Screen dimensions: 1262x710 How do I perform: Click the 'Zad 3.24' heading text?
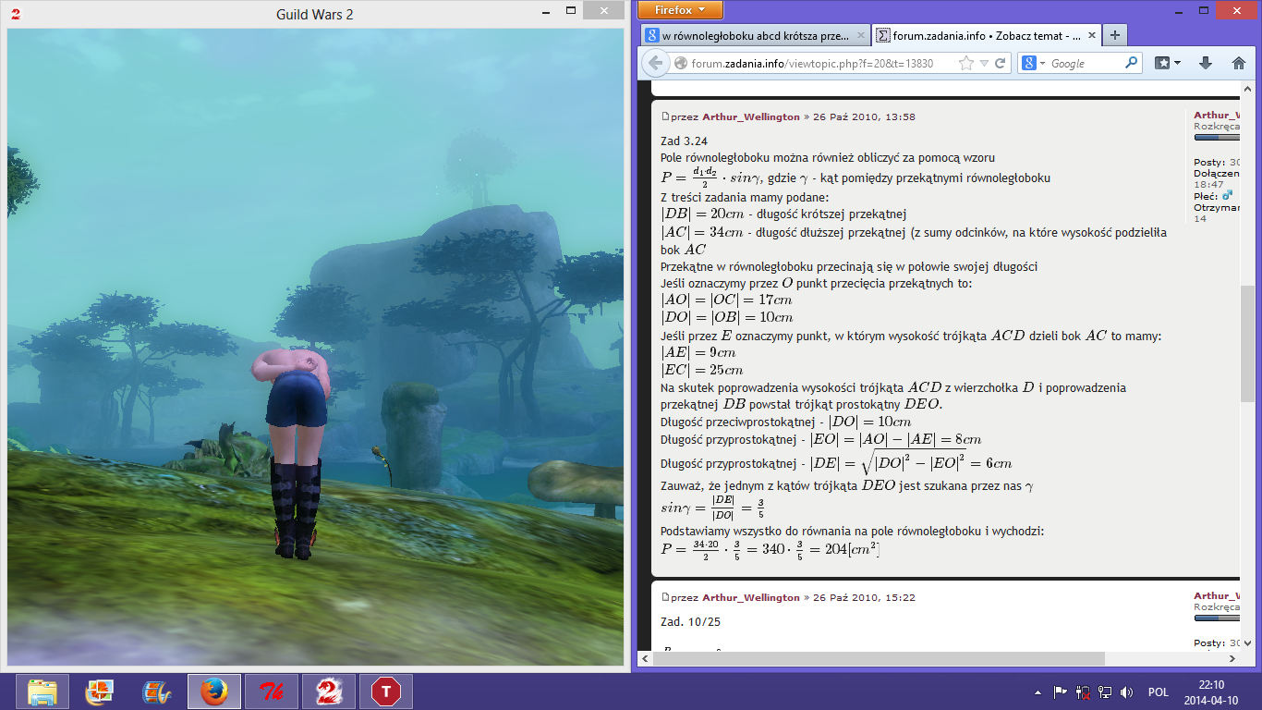[682, 141]
